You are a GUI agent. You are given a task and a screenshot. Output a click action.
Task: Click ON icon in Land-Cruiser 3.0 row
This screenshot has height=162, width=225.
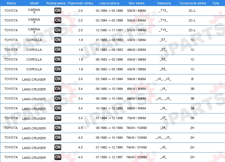tap(58, 79)
